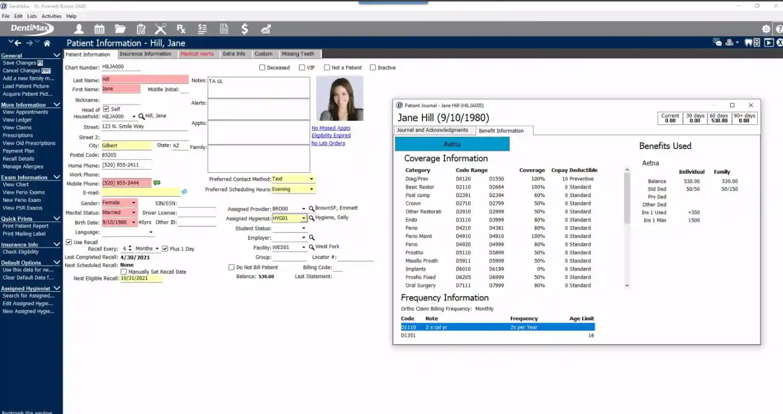783x414 pixels.
Task: Toggle the Deceased checkbox
Action: click(262, 67)
